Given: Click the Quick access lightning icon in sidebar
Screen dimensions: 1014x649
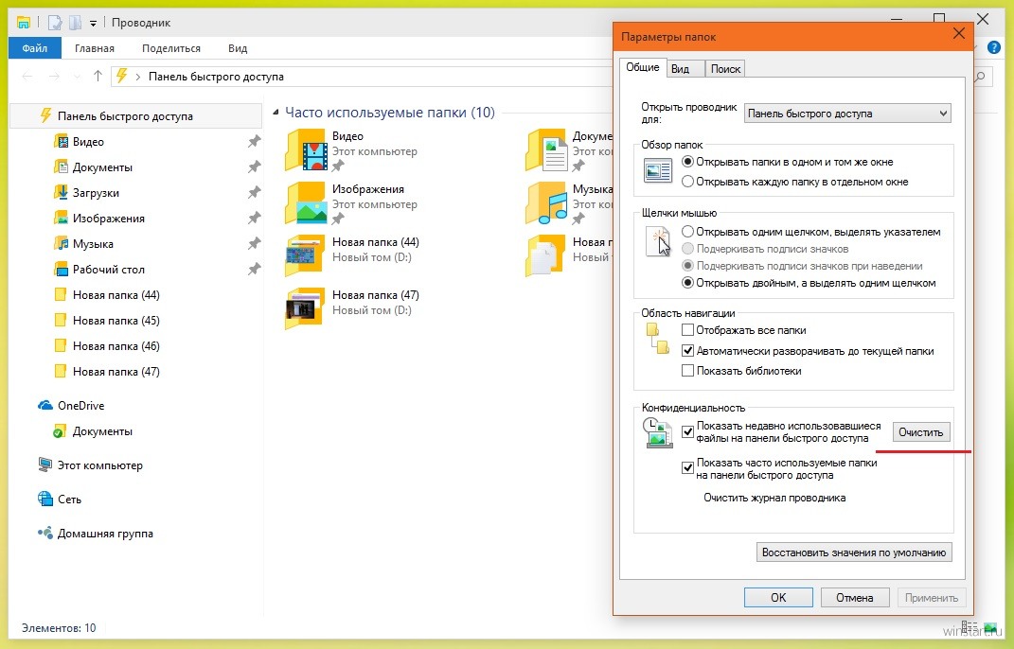Looking at the screenshot, I should [45, 115].
